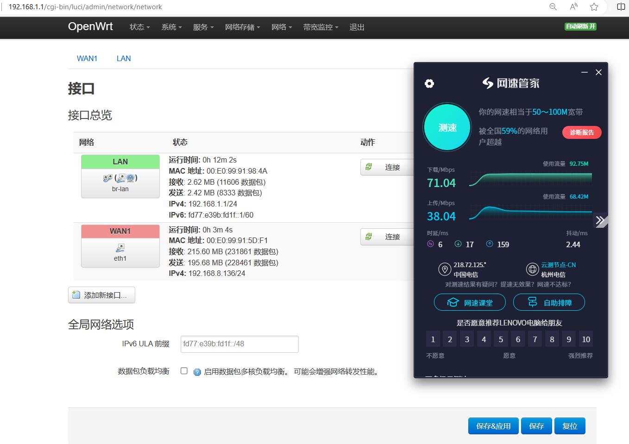
Task: Click the browser zoom magnifier icon
Action: [x=553, y=6]
